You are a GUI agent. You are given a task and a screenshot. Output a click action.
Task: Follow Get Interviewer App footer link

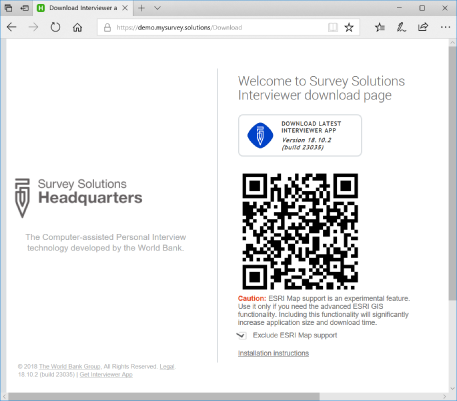(106, 374)
